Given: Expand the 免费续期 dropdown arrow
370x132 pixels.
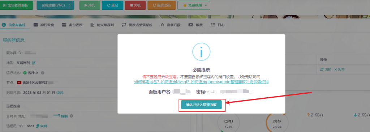Looking at the screenshot, I should [x=206, y=5].
